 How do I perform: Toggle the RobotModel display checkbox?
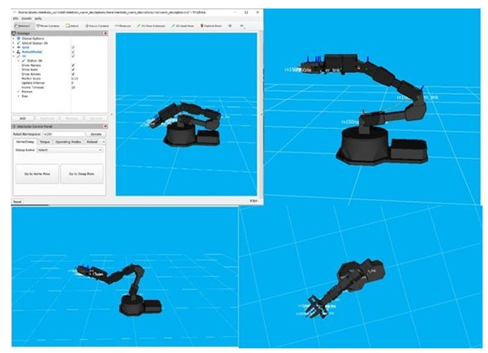73,52
